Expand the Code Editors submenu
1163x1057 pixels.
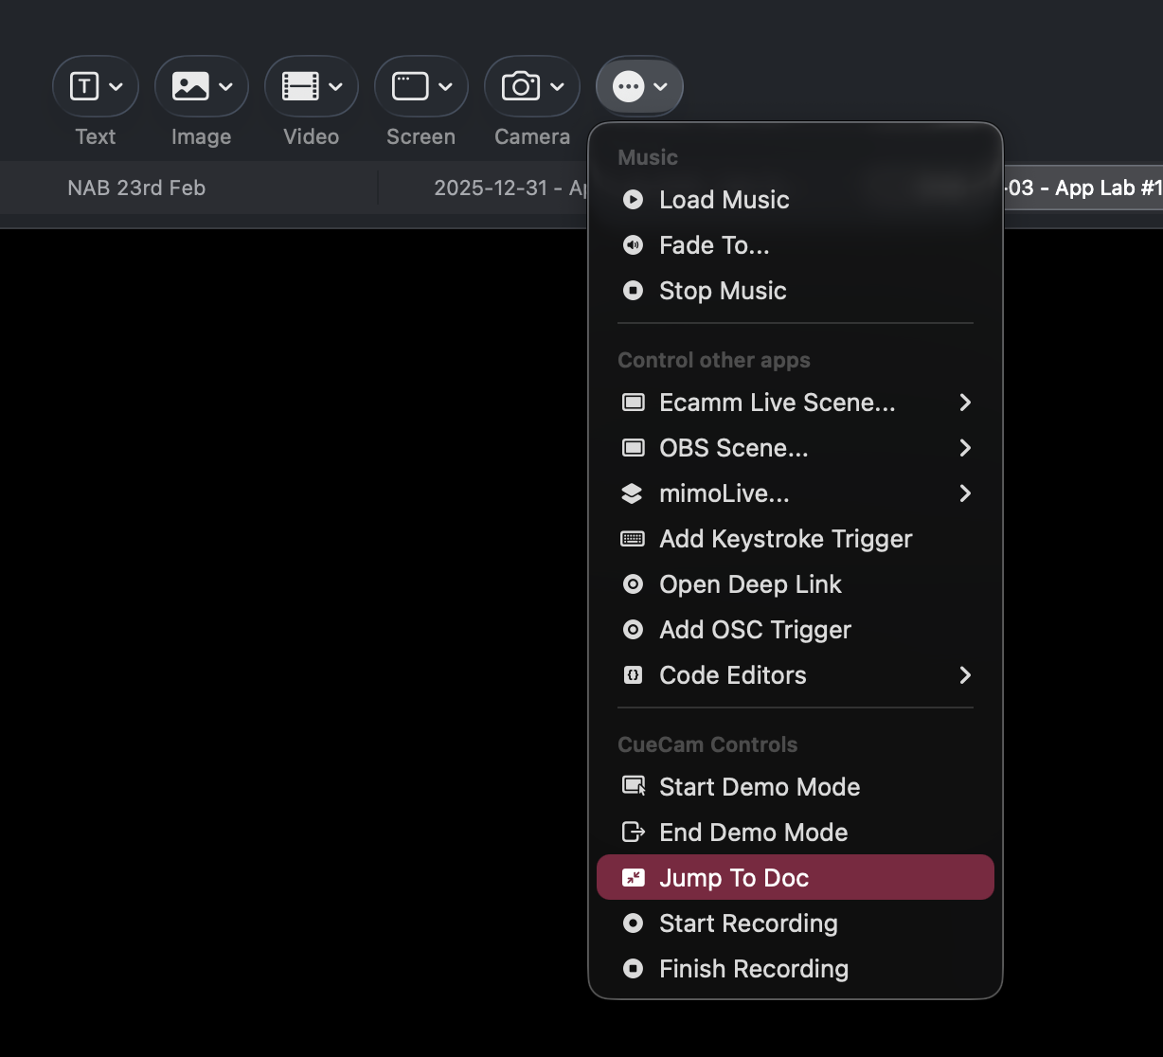tap(964, 675)
